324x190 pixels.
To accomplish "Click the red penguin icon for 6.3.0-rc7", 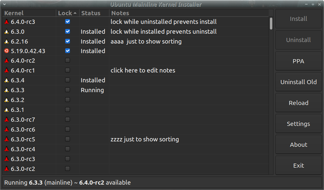I will point(7,119).
